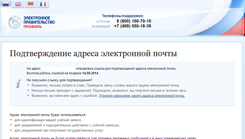
Task: Click bullet 'для уведомлений при получении государственных услуг'
Action: [59, 130]
